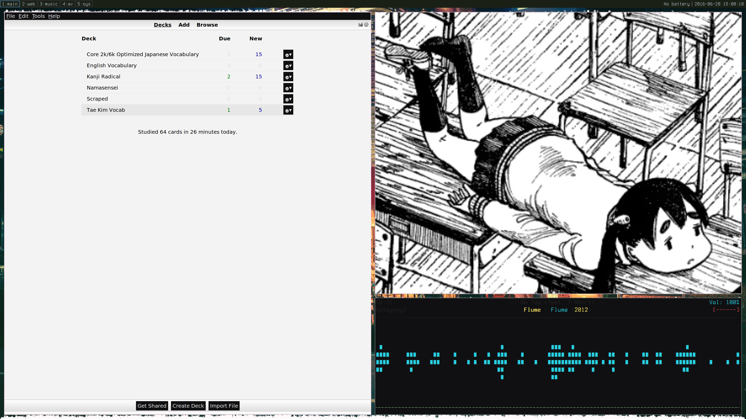Open options gear for English Vocabulary deck
This screenshot has width=746, height=419.
288,66
